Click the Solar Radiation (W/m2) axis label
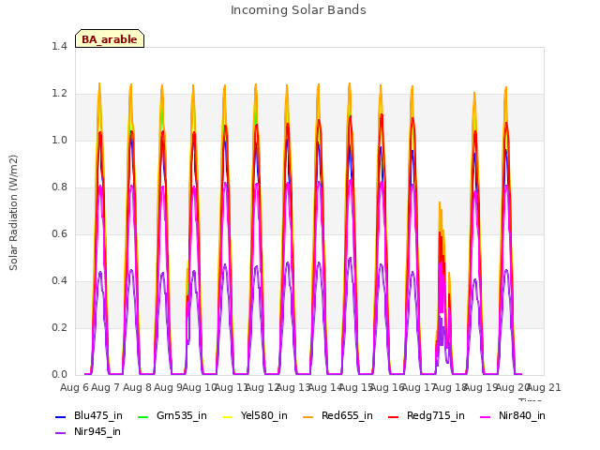The image size is (600, 450). tap(13, 213)
